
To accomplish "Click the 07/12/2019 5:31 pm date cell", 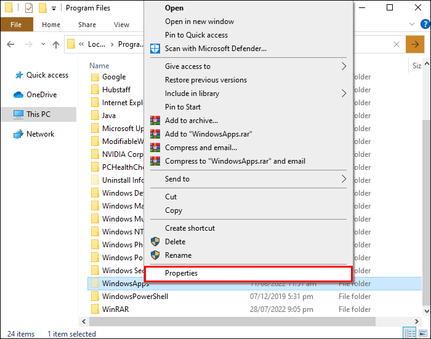I will [281, 297].
